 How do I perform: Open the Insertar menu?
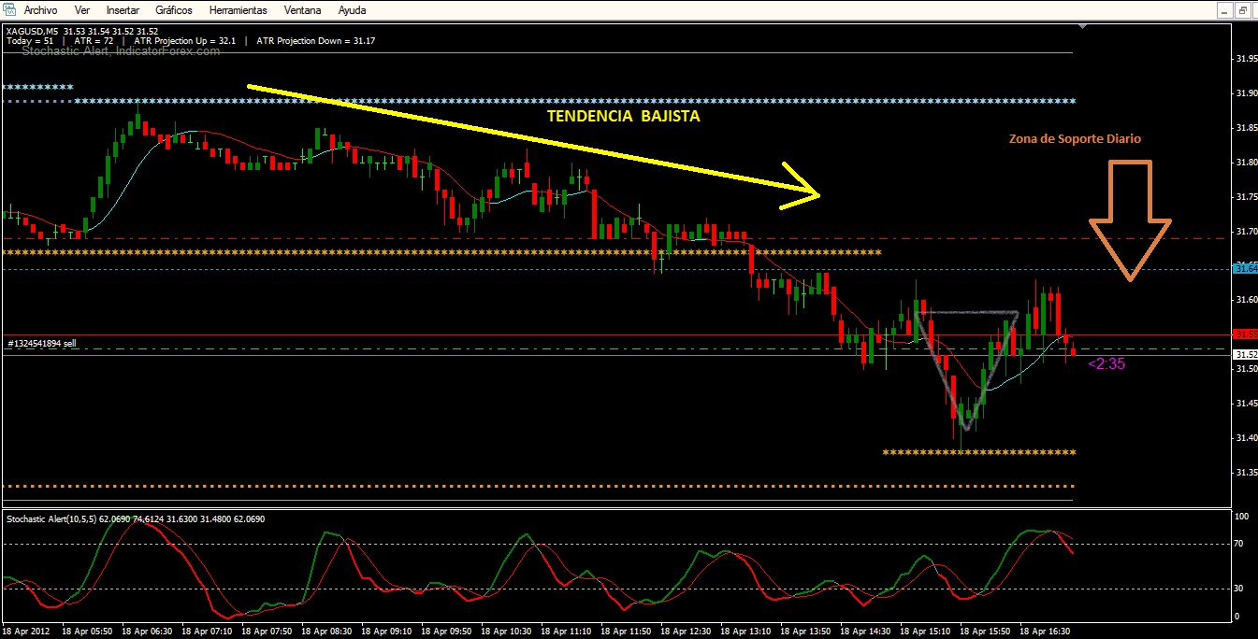tap(123, 10)
